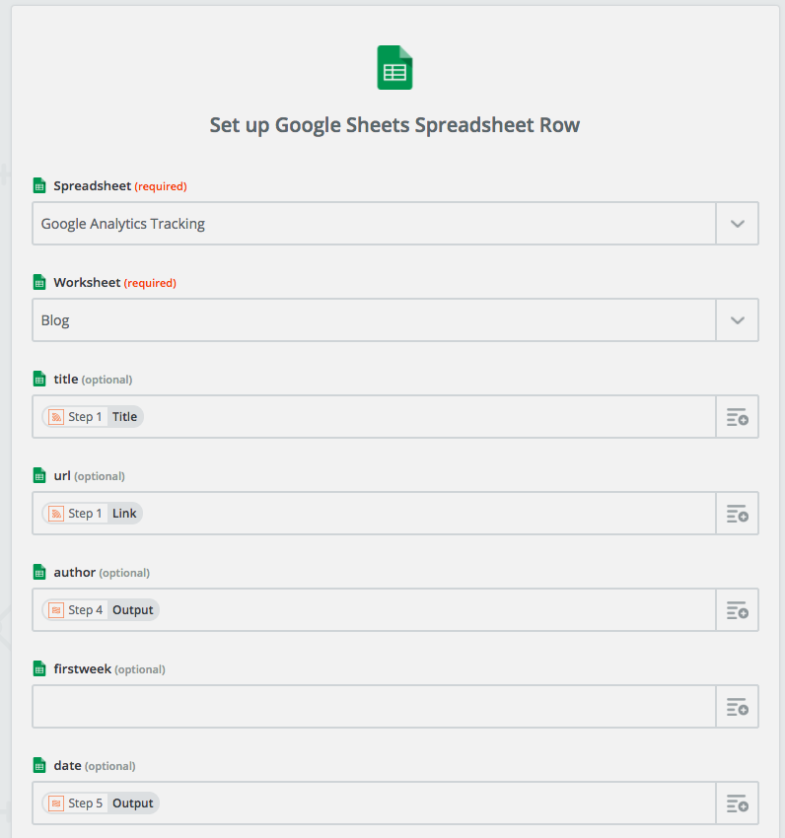Click the sheet icon beside Spreadsheet label
785x838 pixels.
coord(39,186)
